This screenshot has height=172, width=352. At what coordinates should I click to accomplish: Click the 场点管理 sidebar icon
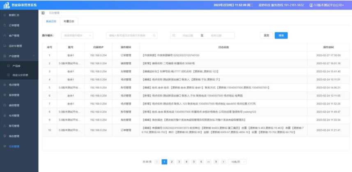click(5, 85)
